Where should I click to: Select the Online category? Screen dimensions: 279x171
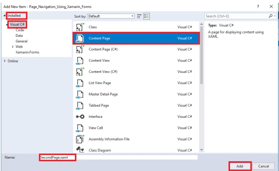pyautogui.click(x=13, y=61)
